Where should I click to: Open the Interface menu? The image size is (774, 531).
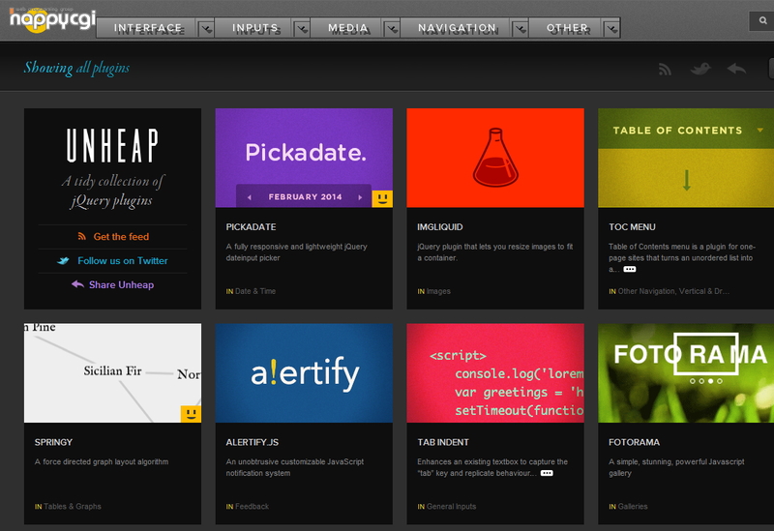(148, 28)
